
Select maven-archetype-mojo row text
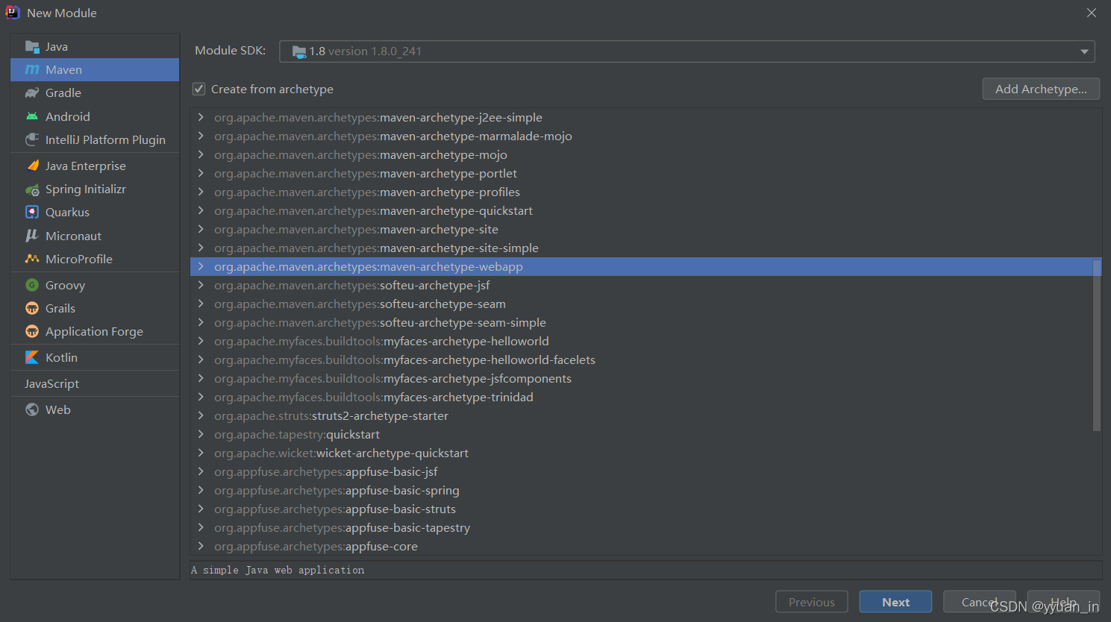[360, 155]
